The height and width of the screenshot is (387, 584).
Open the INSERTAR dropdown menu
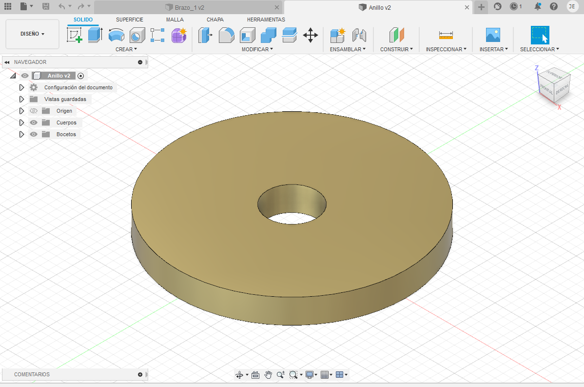pyautogui.click(x=493, y=49)
